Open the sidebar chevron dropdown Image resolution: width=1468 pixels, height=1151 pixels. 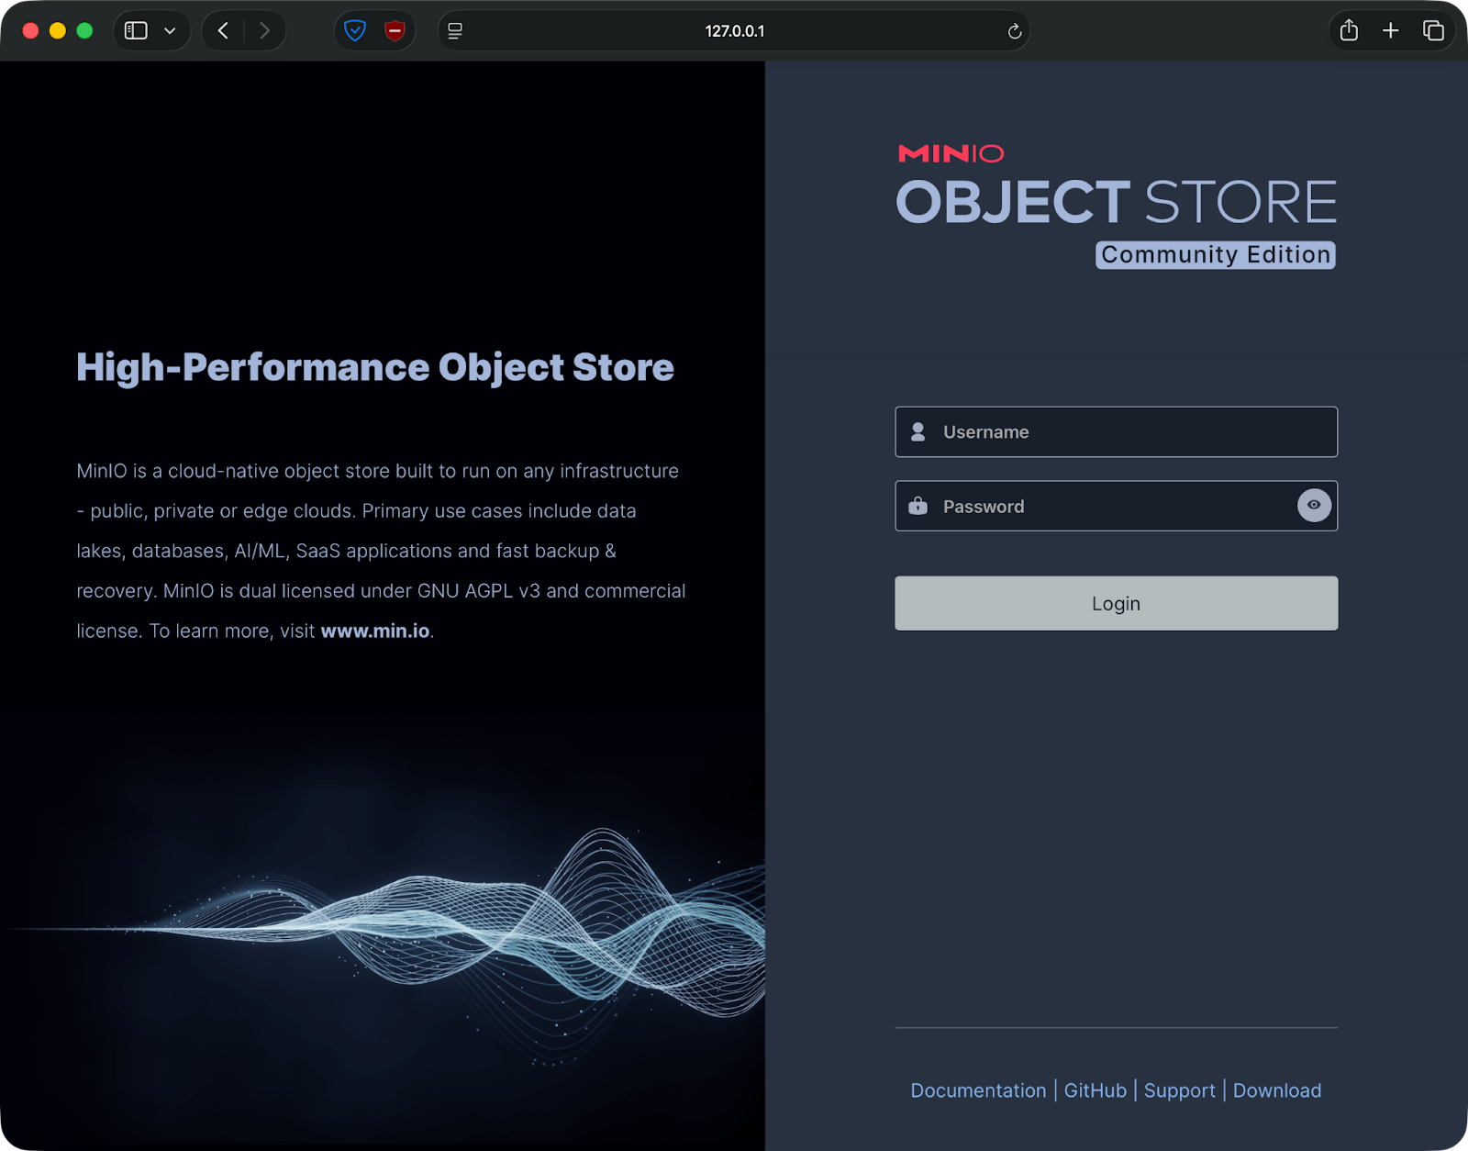pos(168,30)
